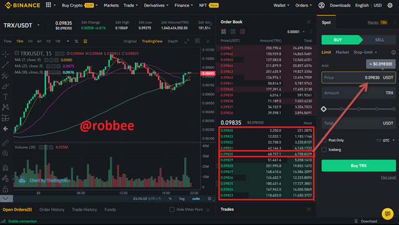Expand chart to fullscreen
Screen dimensions: 399x225
pyautogui.click(x=187, y=41)
